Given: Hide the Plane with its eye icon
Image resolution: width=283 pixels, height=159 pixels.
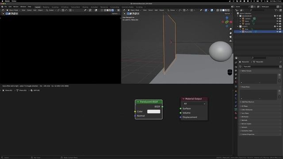Looking at the screenshot, I should click(x=277, y=21).
